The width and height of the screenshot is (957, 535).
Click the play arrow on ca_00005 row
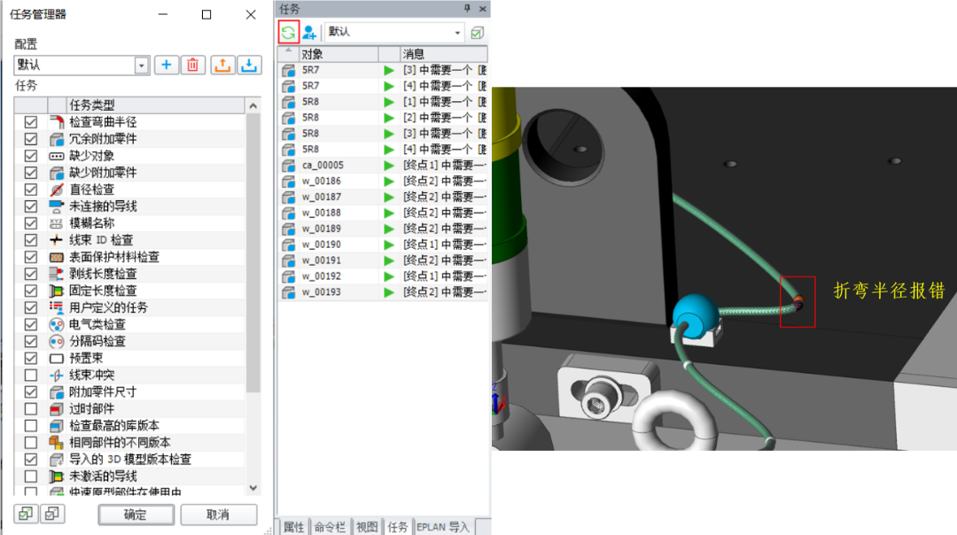(389, 166)
